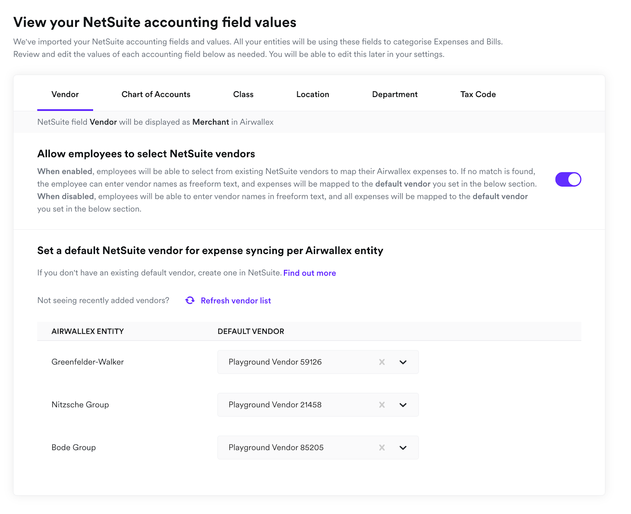
Task: Click the refresh icon beside Refresh vendor list
Action: pos(190,301)
